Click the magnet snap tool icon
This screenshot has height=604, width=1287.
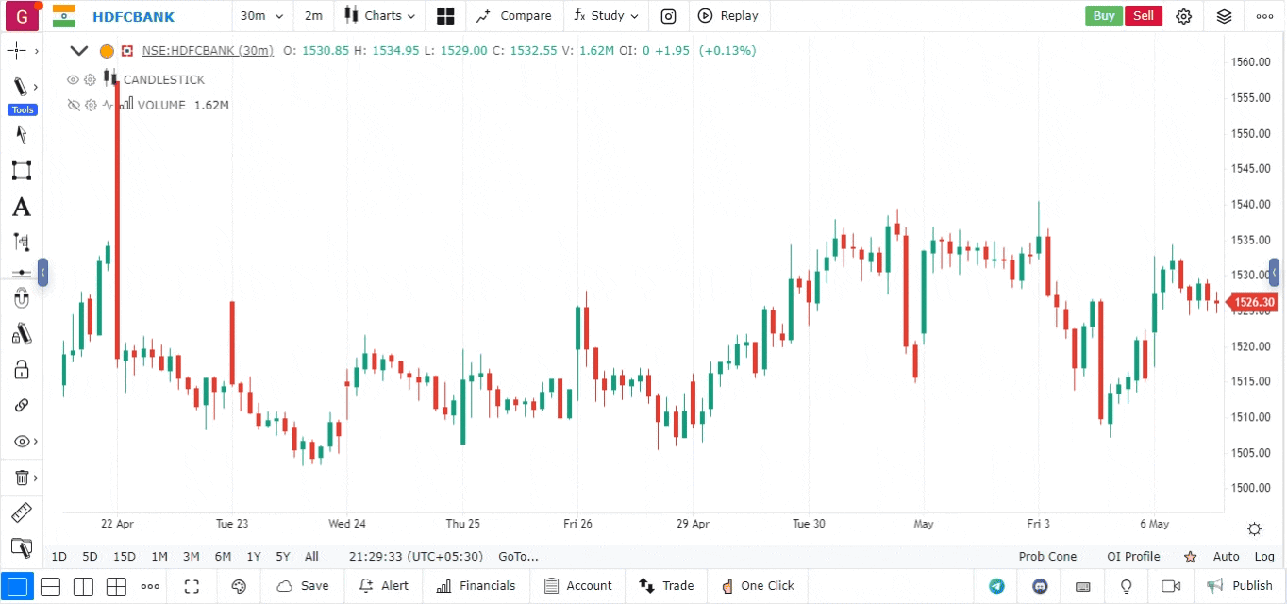tap(21, 299)
